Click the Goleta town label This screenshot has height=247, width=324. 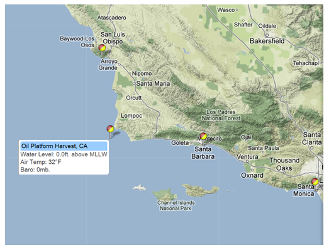coord(180,143)
